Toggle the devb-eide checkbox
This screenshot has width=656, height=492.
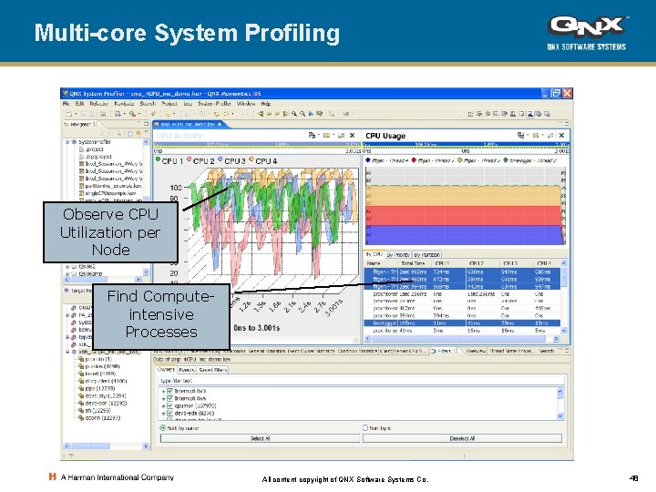169,414
